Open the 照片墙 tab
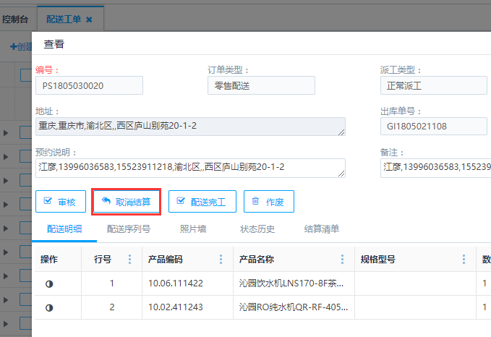The width and height of the screenshot is (491, 337). (193, 229)
